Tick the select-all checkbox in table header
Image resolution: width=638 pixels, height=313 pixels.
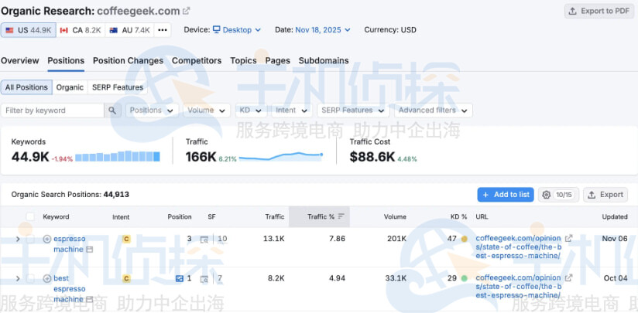(31, 217)
